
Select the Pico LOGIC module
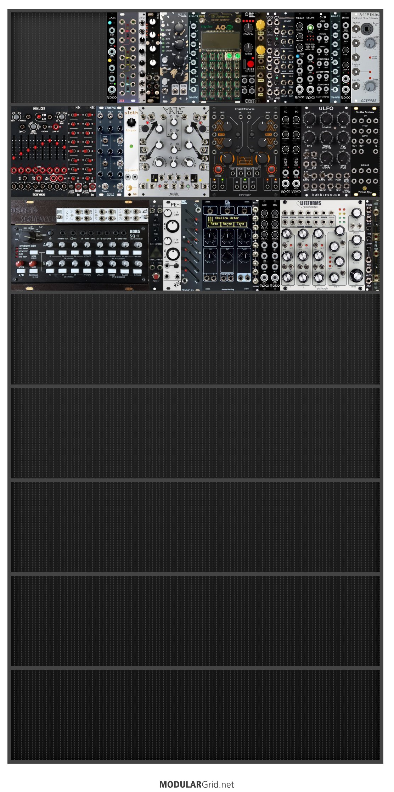[112, 58]
